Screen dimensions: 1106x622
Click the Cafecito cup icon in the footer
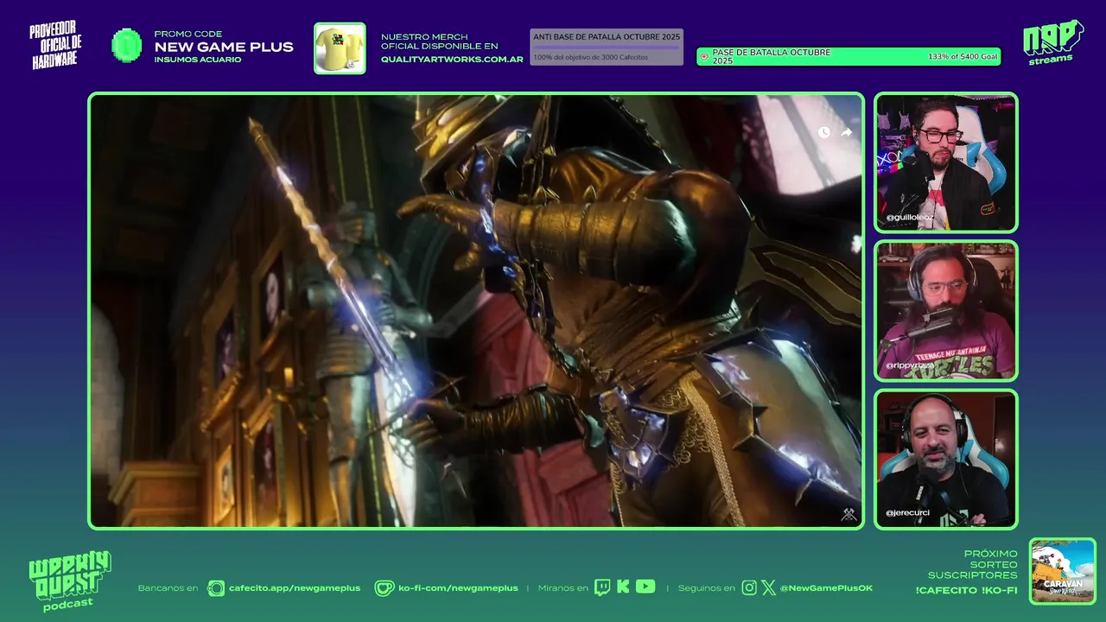coord(216,588)
